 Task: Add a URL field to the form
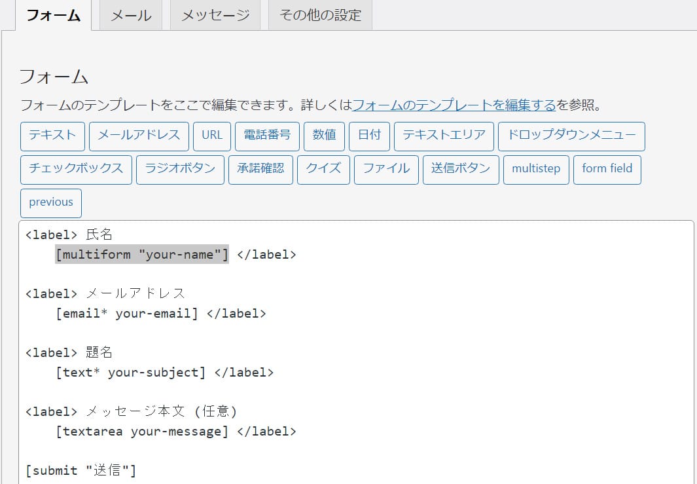point(211,136)
